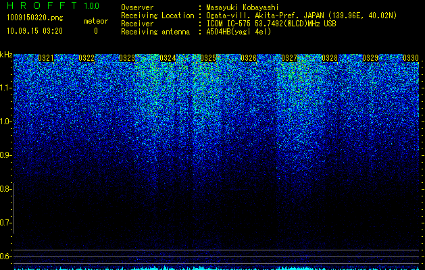This screenshot has height=270, width=425.
Task: Click the Receiving Location label
Action: 157,16
